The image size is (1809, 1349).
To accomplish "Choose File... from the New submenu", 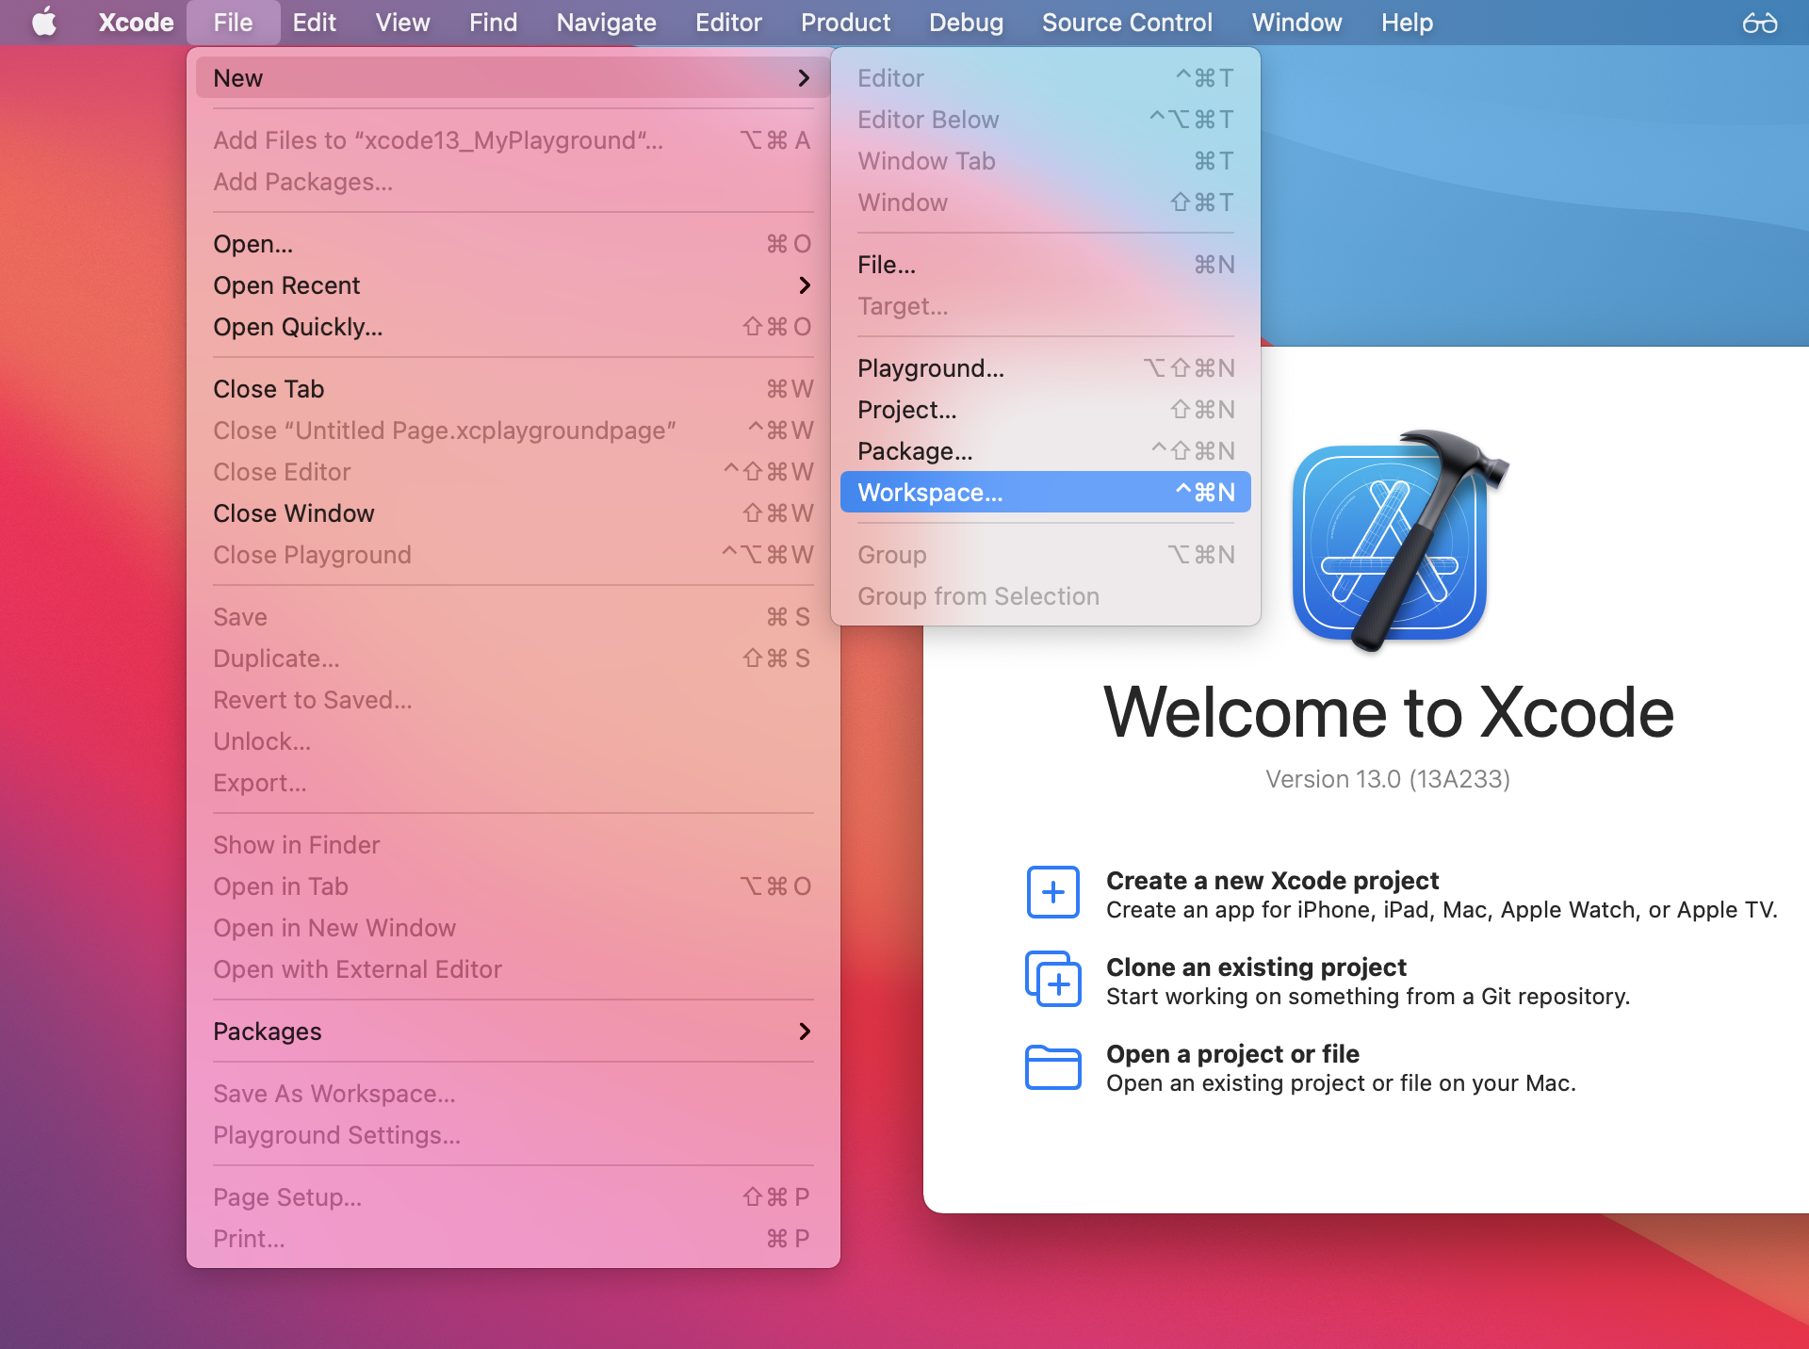I will tap(1046, 265).
